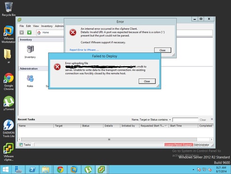
Task: Click the Home icon in address bar
Action: tap(39, 33)
